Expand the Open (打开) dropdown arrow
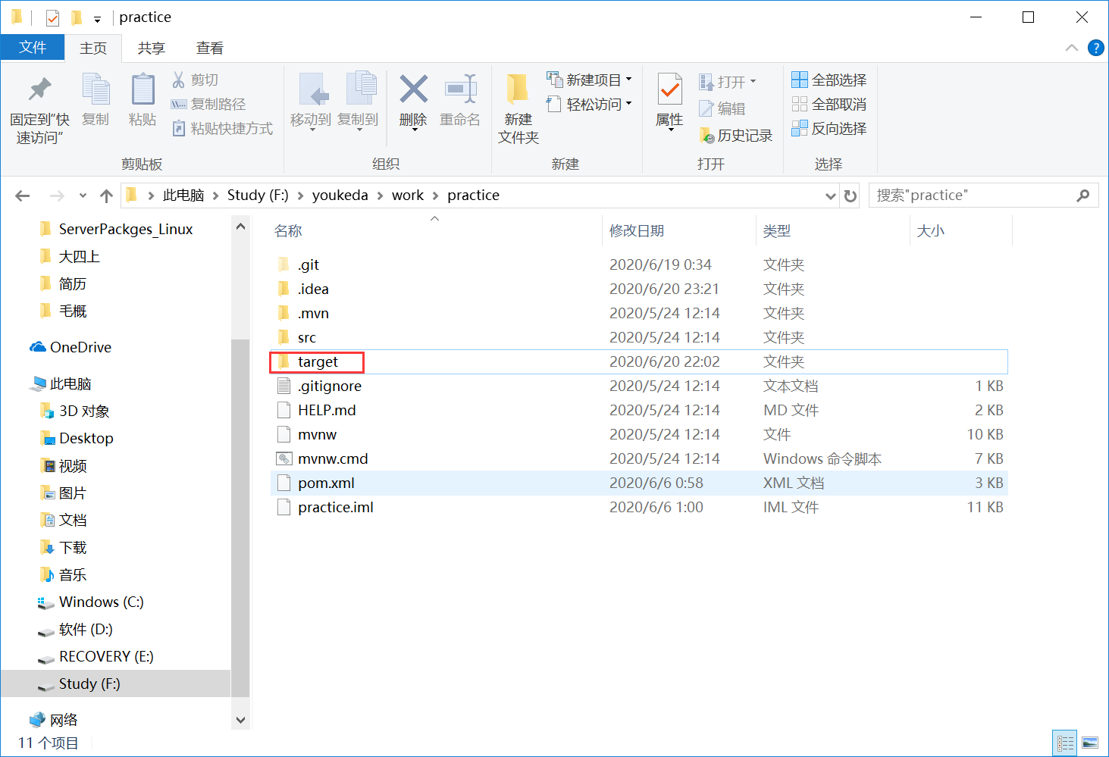Screen dimensions: 1109x757 [x=753, y=81]
